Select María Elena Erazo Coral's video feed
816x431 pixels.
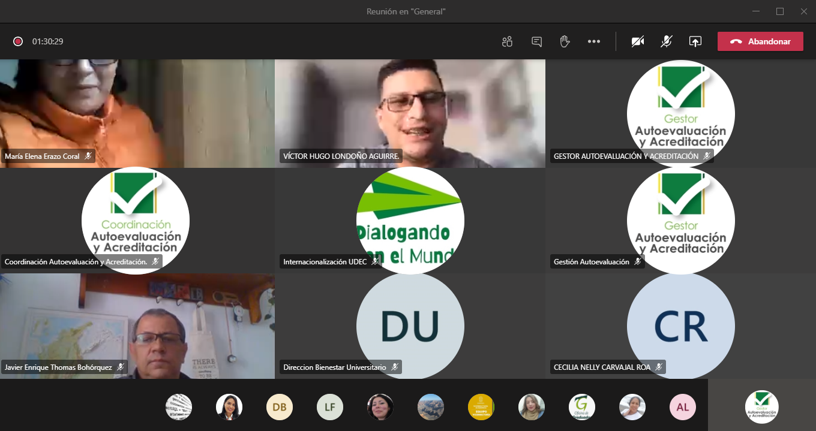click(x=137, y=113)
